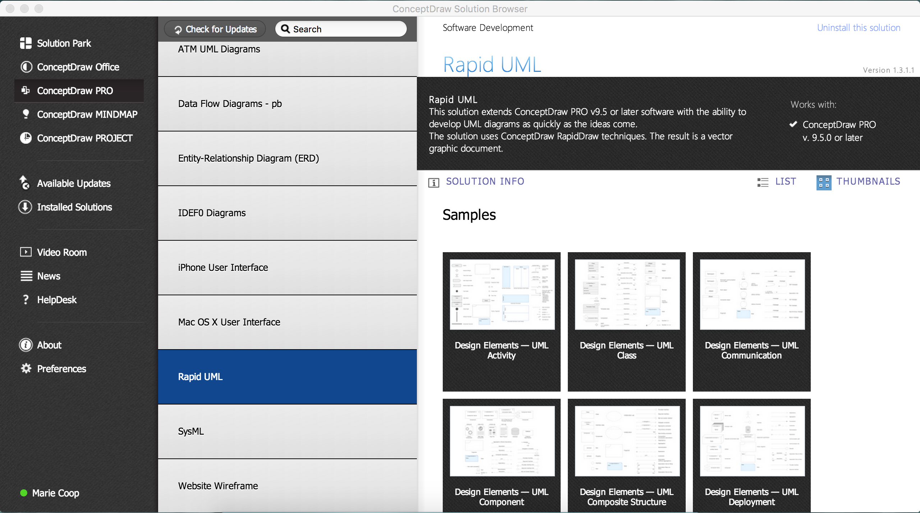
Task: Open ConceptDraw PROJECT panel
Action: [x=85, y=138]
